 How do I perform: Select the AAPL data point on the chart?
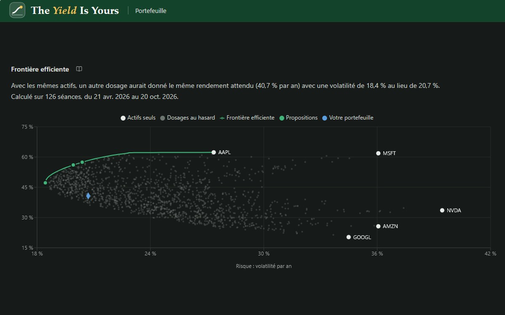click(x=214, y=152)
